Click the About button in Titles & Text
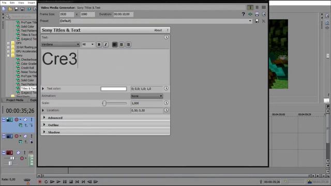The height and width of the screenshot is (186, 331). (x=158, y=30)
